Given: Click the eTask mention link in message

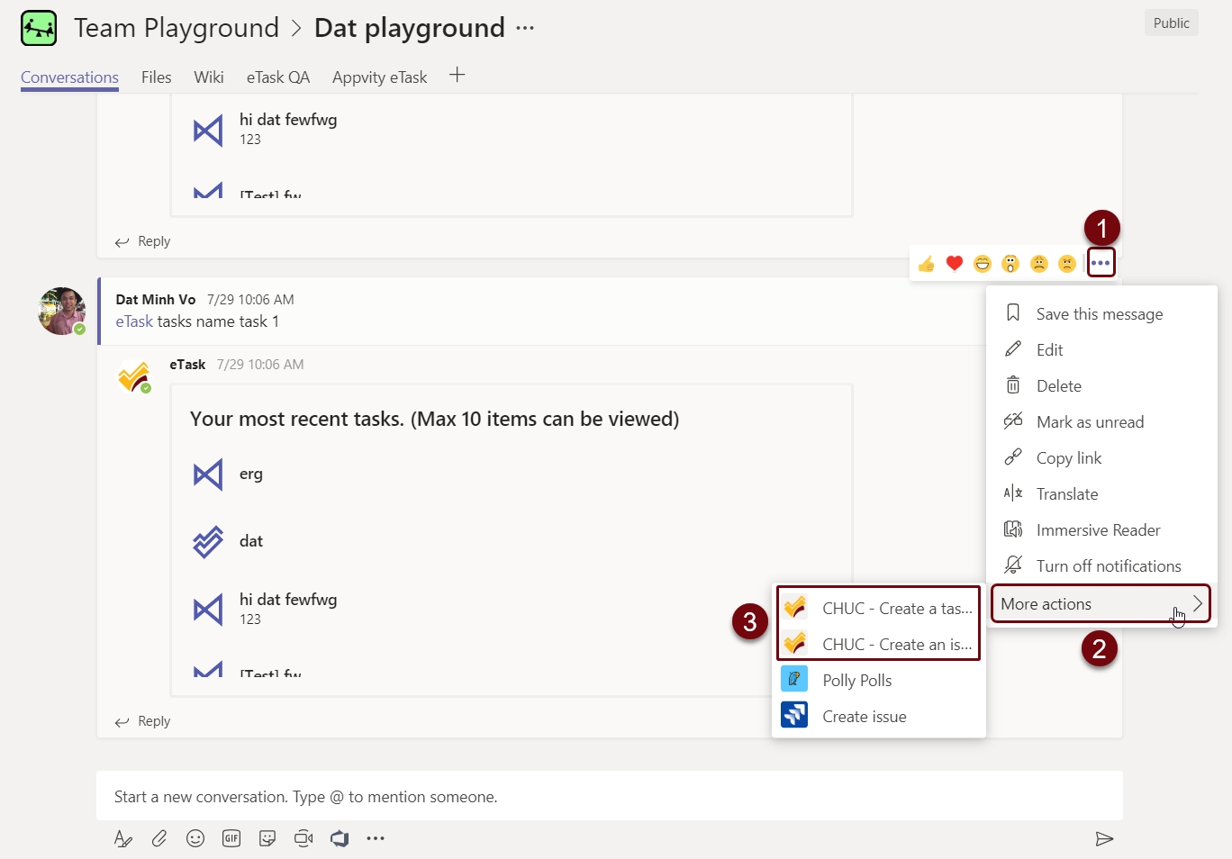Looking at the screenshot, I should [134, 321].
